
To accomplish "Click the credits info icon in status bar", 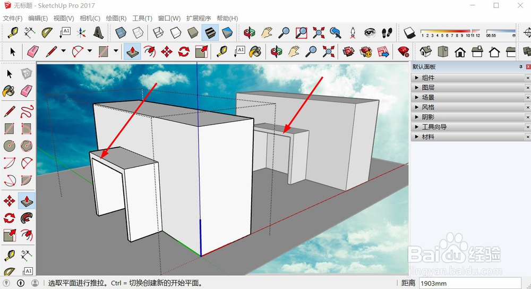I will (x=21, y=283).
